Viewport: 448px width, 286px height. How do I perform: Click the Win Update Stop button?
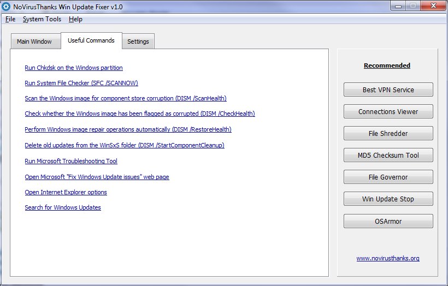(388, 199)
